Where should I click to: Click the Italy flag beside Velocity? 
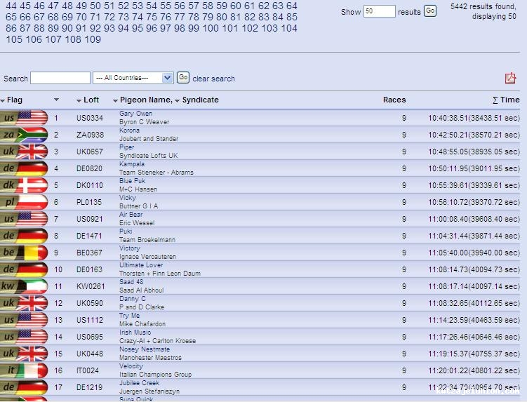[25, 370]
